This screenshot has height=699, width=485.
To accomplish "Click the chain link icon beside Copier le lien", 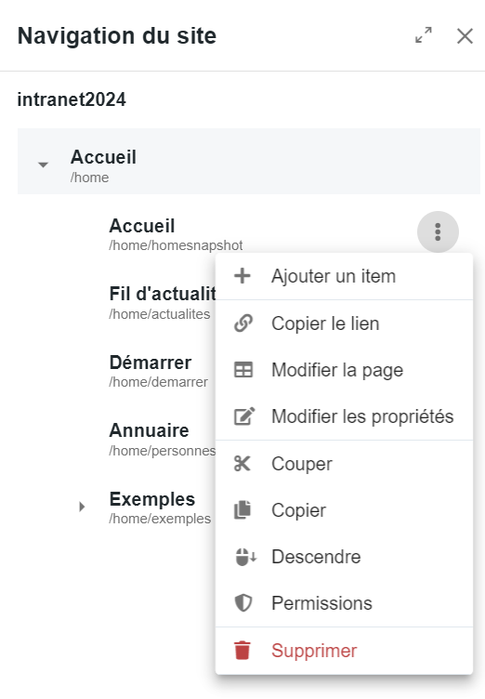I will [x=243, y=323].
